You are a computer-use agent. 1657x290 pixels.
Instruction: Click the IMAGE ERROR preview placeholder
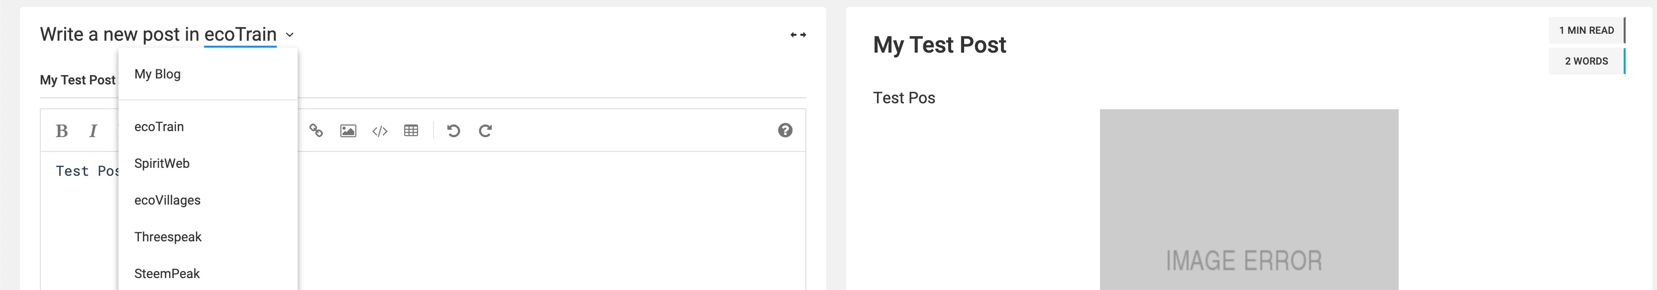[x=1248, y=200]
